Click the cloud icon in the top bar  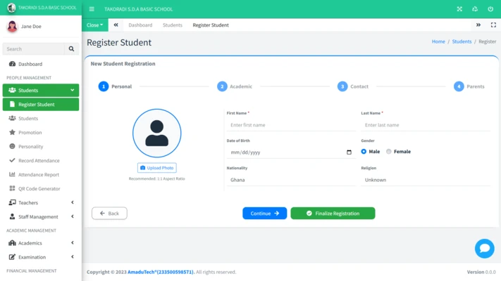(475, 9)
